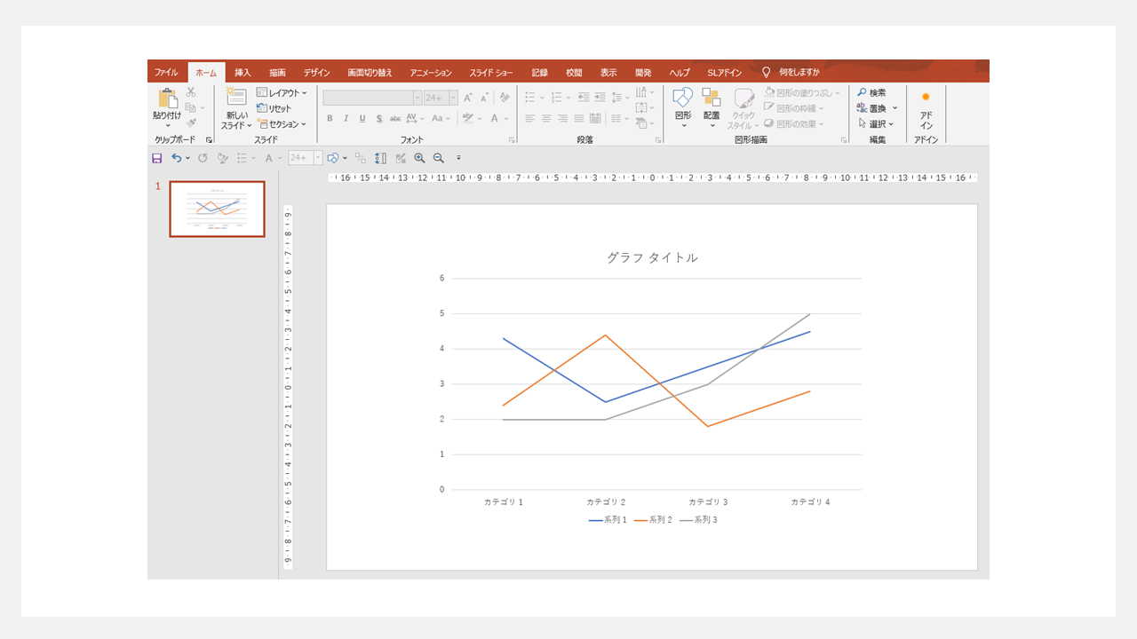
Task: Click the Find (検索) button
Action: click(x=871, y=92)
